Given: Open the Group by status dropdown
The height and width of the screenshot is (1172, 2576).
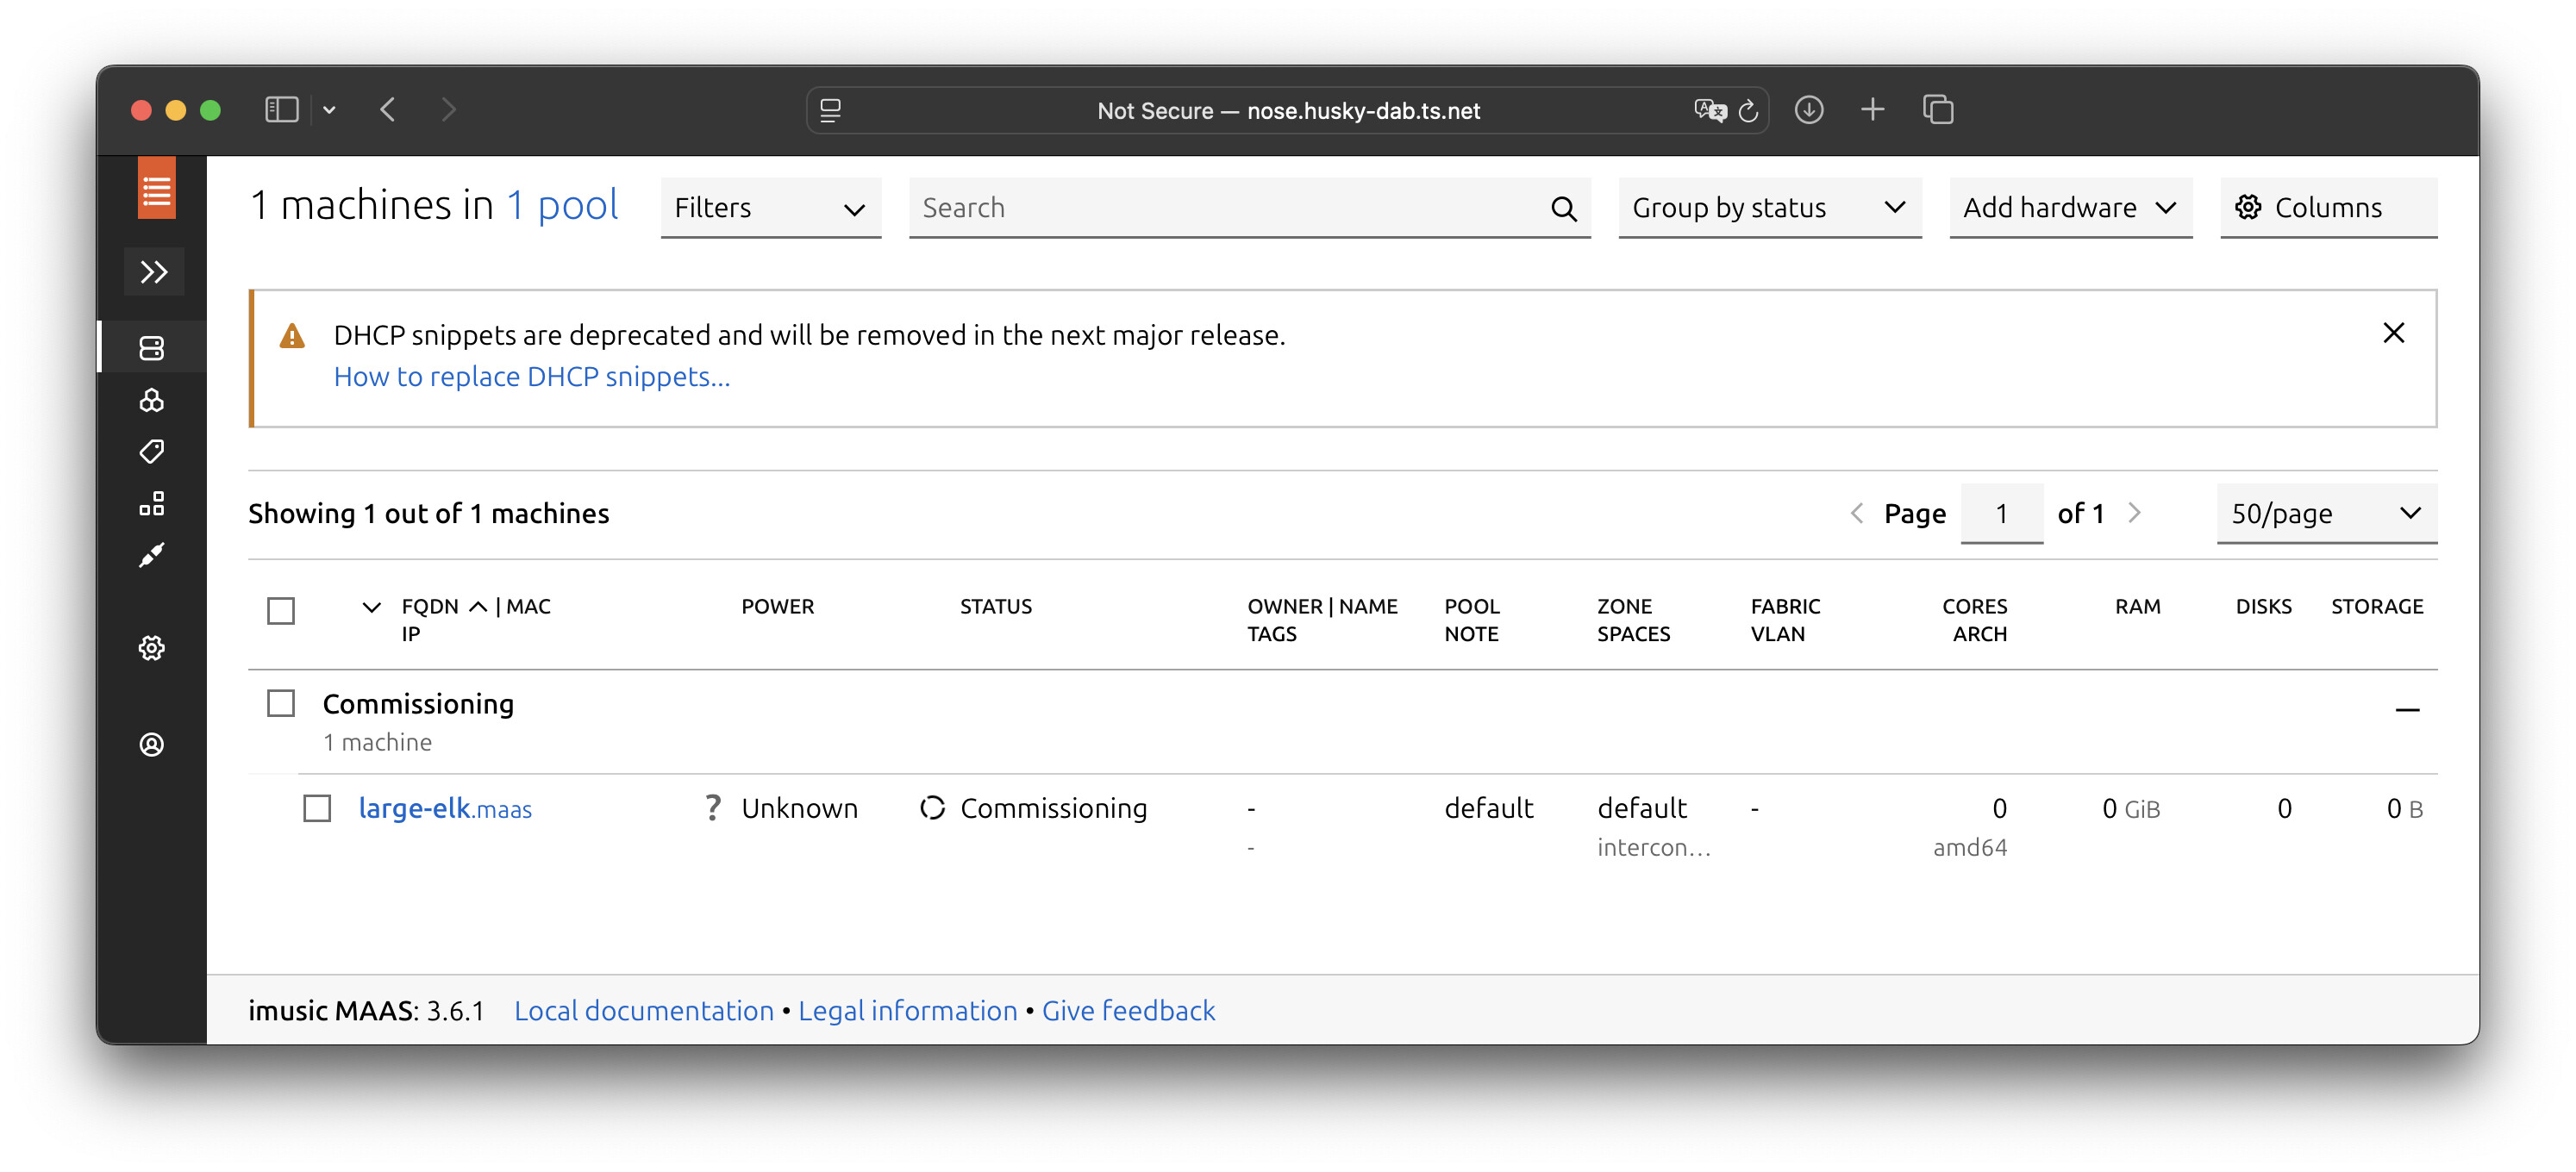Looking at the screenshot, I should (1768, 208).
